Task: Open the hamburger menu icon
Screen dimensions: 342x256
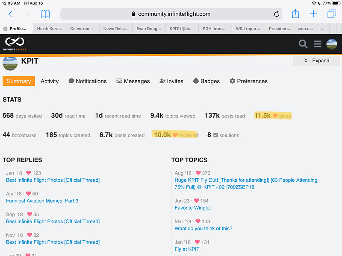Action: click(317, 44)
